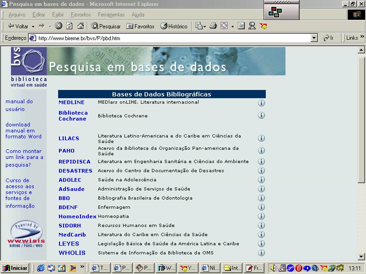Click the Voltar back button

[x=18, y=26]
